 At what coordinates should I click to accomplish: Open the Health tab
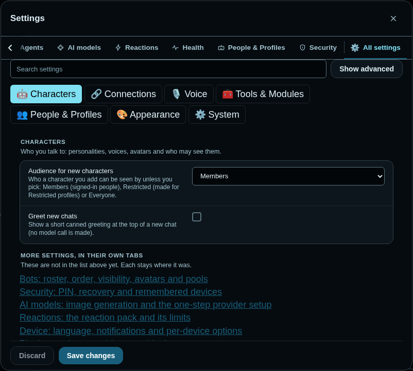click(188, 48)
